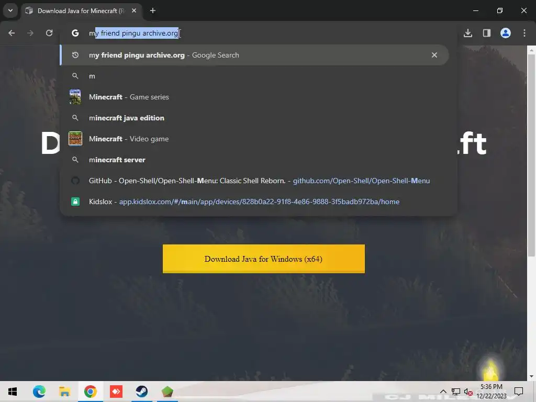Click the Google G icon in address bar

click(x=75, y=33)
